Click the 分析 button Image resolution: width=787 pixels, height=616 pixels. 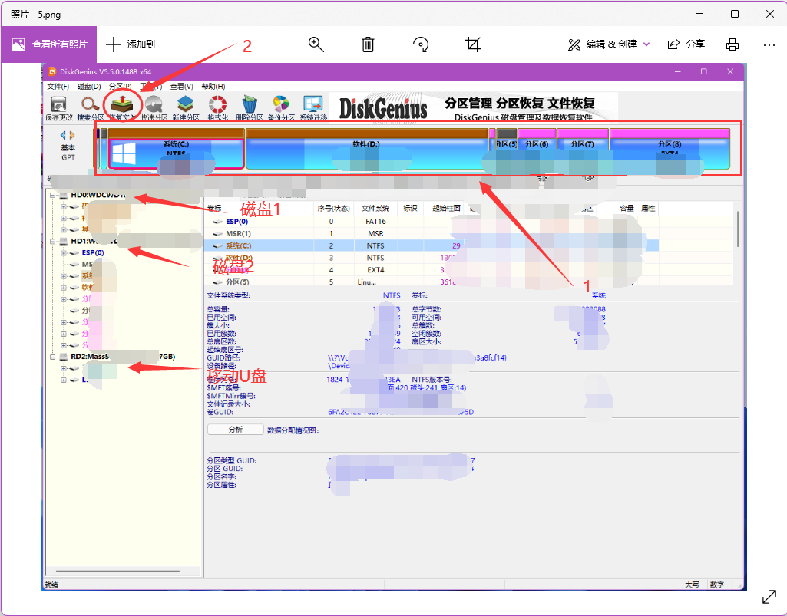pyautogui.click(x=236, y=430)
